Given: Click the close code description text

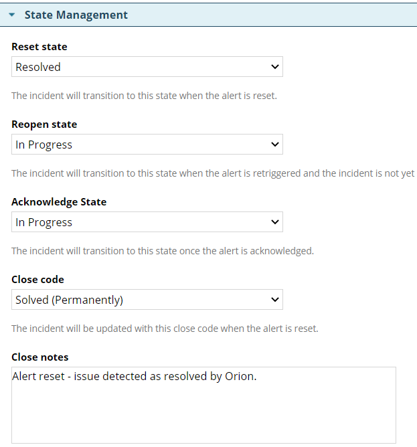Looking at the screenshot, I should coord(165,329).
